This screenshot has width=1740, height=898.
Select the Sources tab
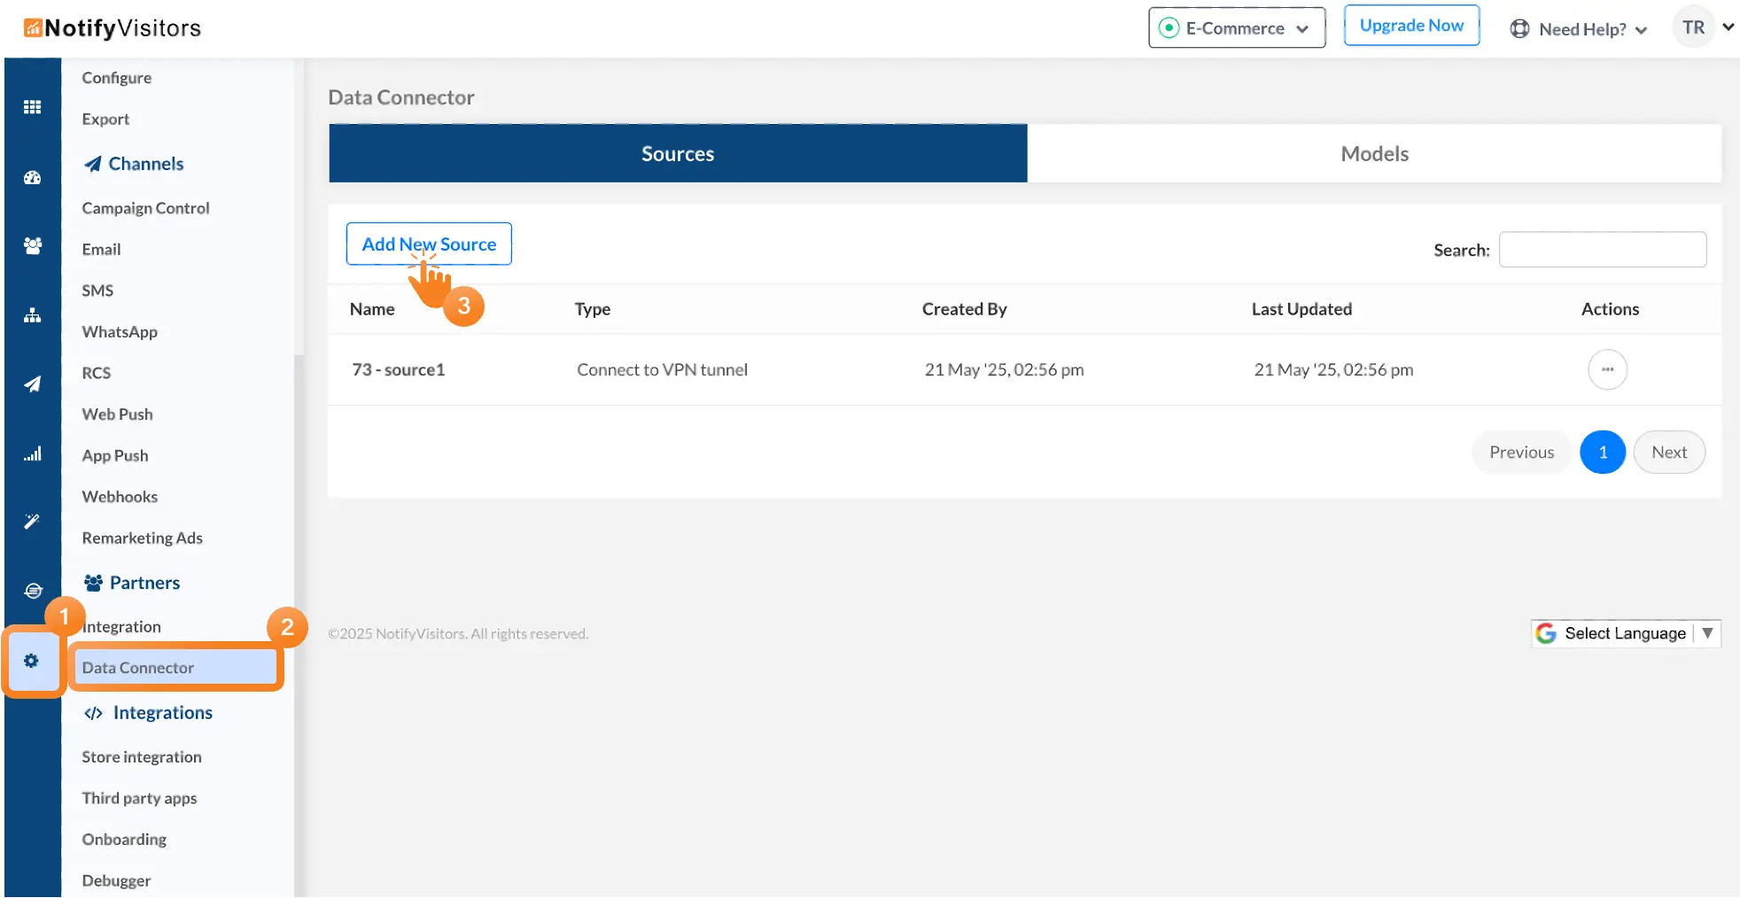pos(678,154)
